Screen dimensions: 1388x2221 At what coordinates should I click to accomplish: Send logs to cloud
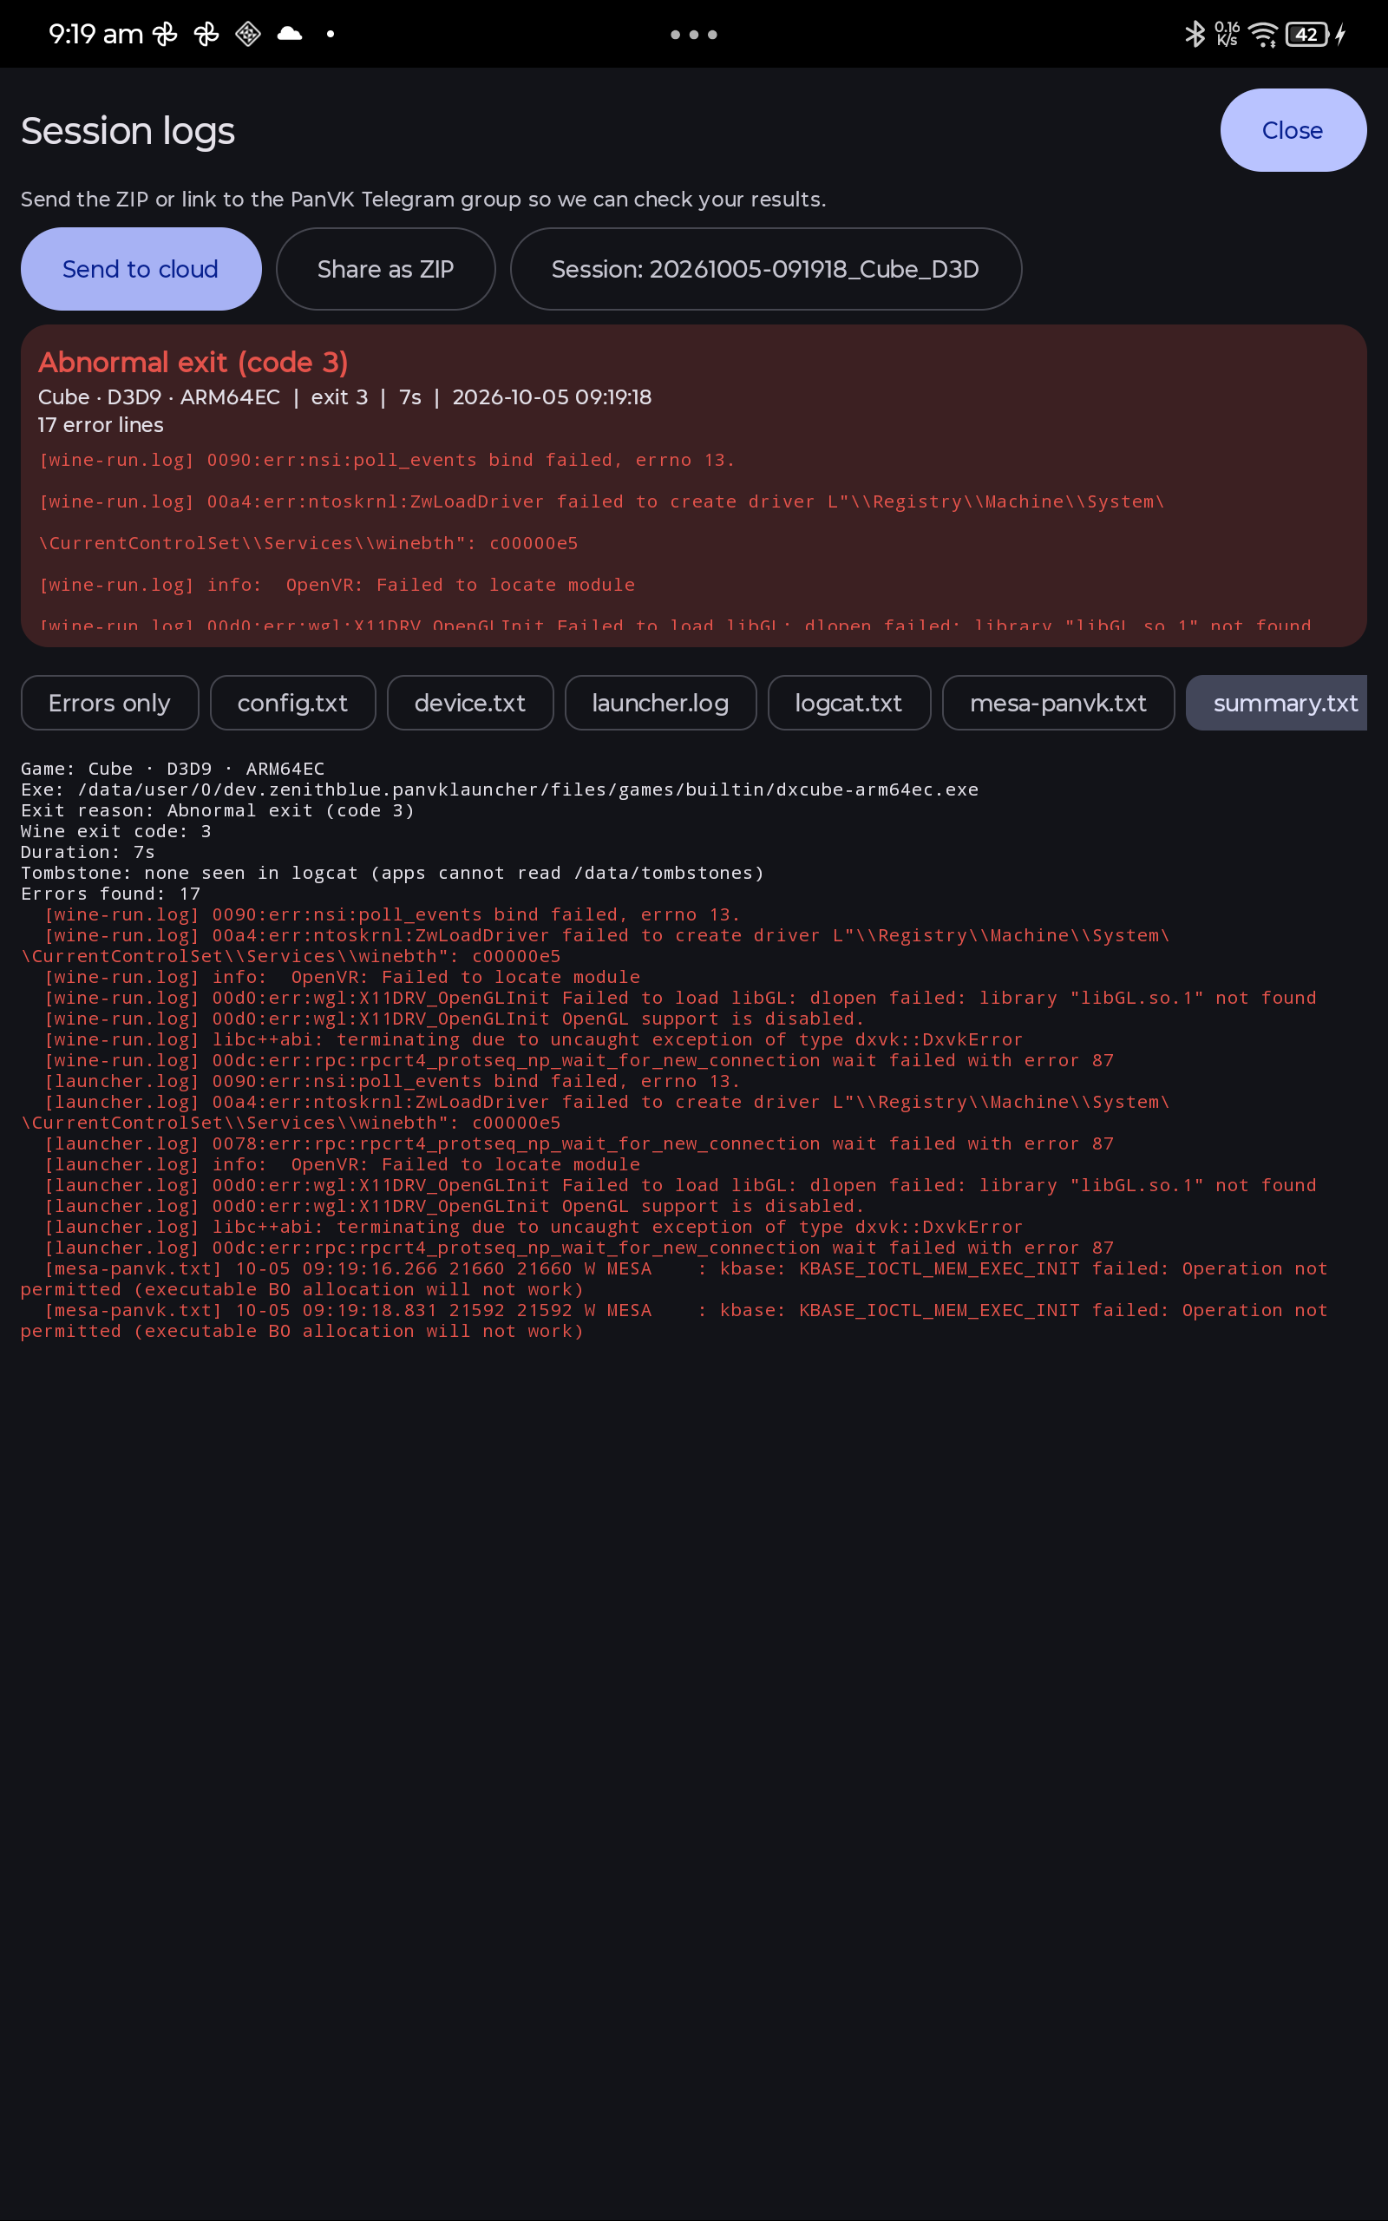point(141,269)
